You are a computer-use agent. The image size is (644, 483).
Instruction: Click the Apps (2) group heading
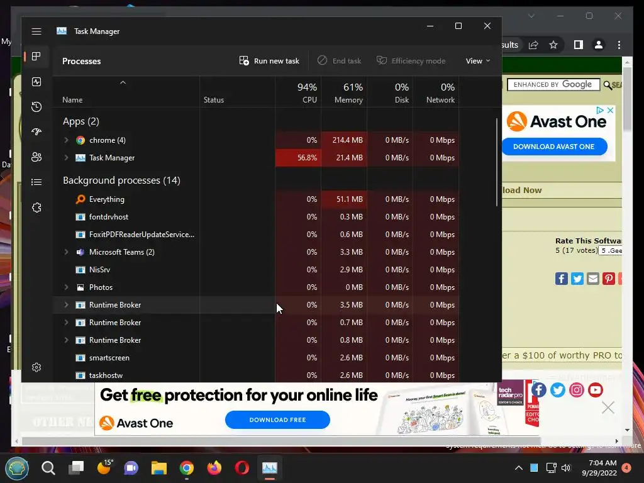pyautogui.click(x=81, y=121)
